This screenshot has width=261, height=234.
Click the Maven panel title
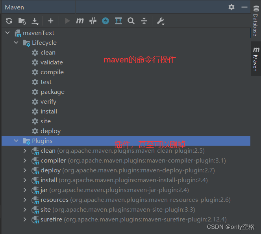(x=15, y=7)
